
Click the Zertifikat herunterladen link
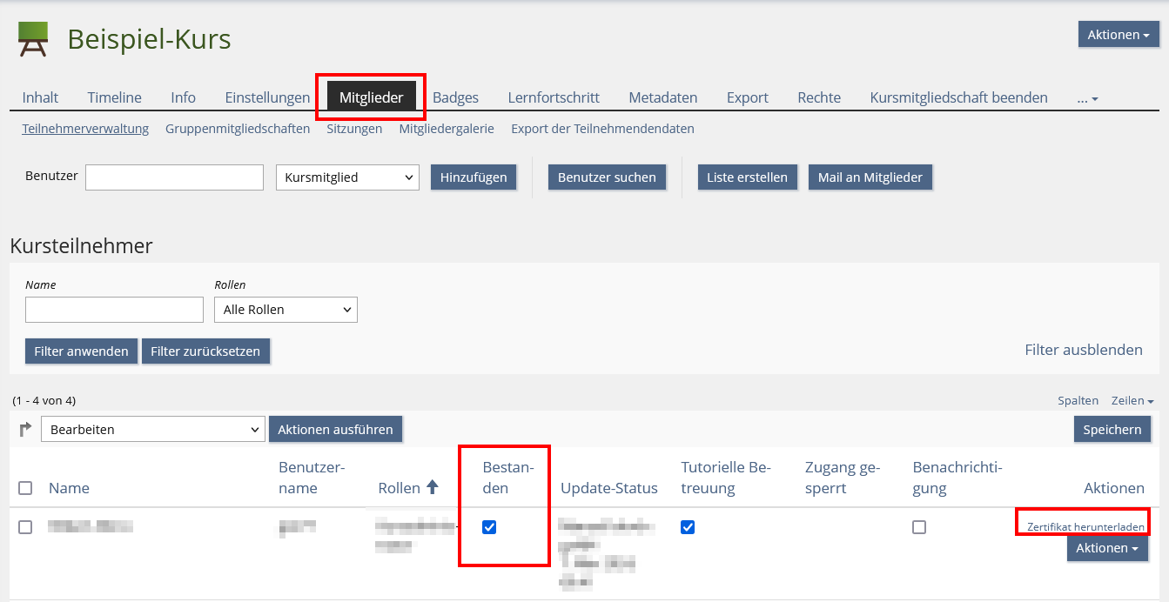click(x=1085, y=527)
